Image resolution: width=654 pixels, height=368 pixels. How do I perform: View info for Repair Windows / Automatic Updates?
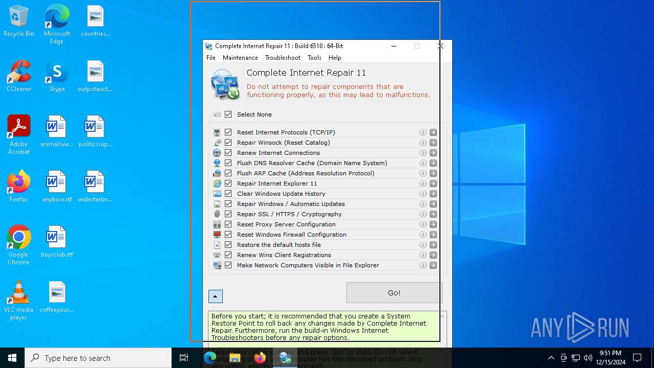[423, 204]
